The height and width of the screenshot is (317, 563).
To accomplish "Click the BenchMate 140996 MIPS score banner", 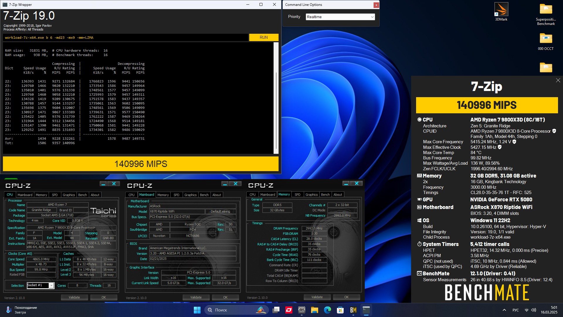I will point(487,105).
